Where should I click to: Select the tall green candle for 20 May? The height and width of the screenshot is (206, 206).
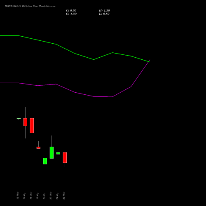[51, 152]
